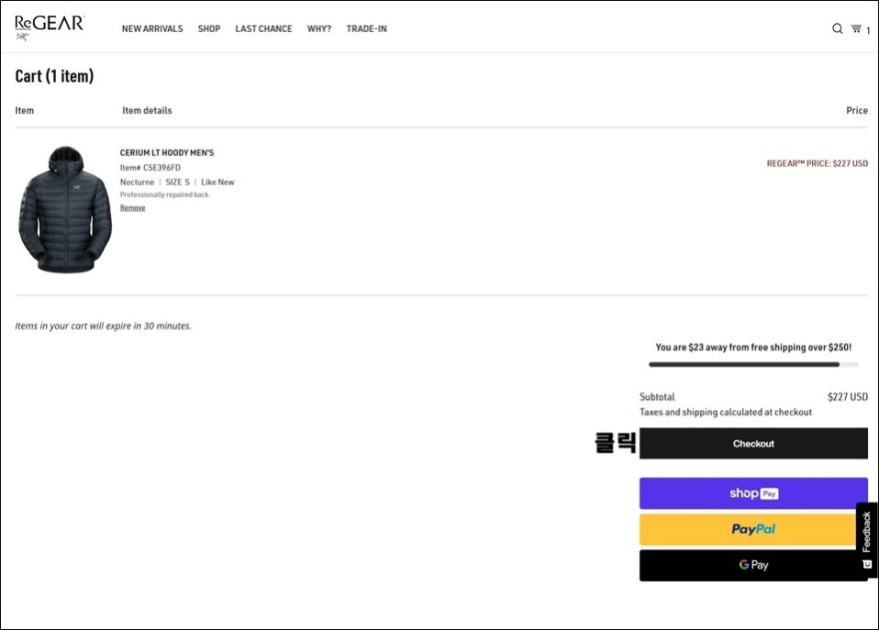Viewport: 879px width, 630px height.
Task: Click the free shipping progress bar
Action: 753,364
